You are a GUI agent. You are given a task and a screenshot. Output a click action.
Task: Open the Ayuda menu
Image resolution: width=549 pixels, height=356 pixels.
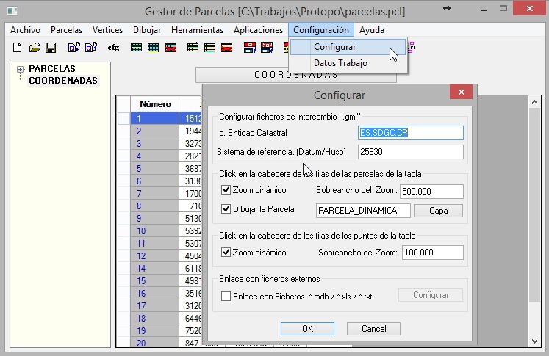coord(372,30)
